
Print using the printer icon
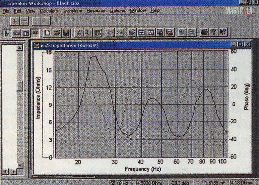pyautogui.click(x=204, y=32)
